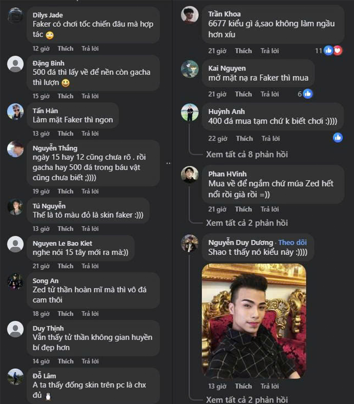Click the like reaction icon on Kai Nguyen's comment
Screen dimensions: 354x404
pos(308,94)
